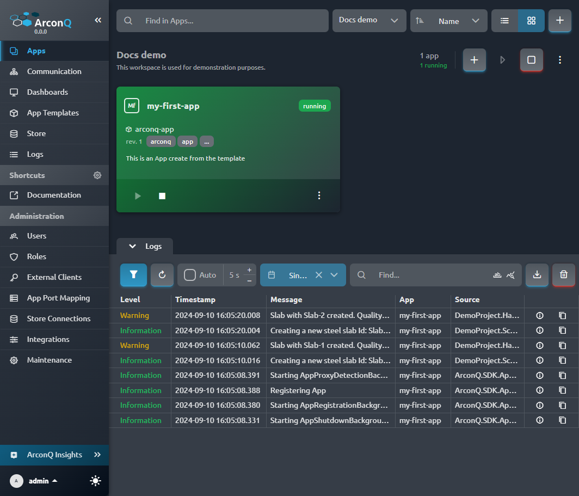
Task: Collapse the sidebar with the double-chevron icon
Action: click(98, 20)
